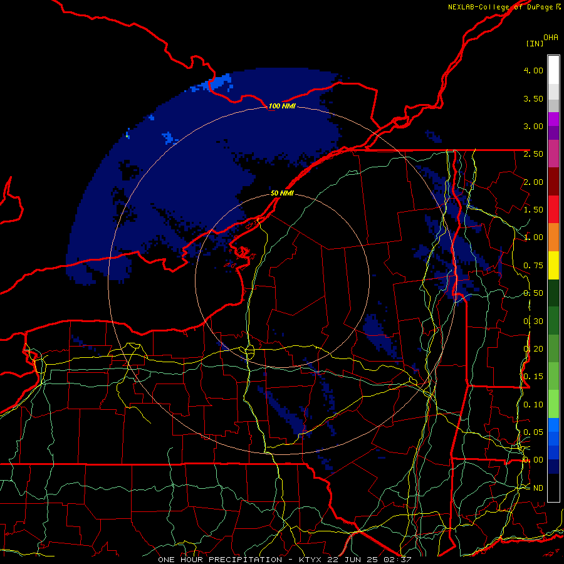Click the light green legend swatch
The width and height of the screenshot is (564, 564).
[x=553, y=404]
